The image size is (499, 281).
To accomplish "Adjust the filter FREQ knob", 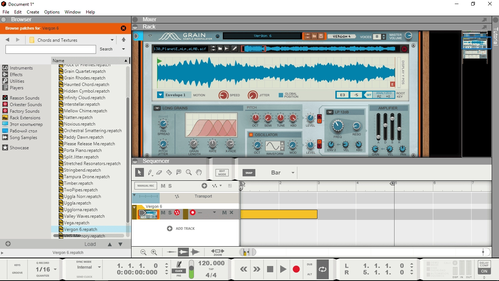I will coord(338,126).
